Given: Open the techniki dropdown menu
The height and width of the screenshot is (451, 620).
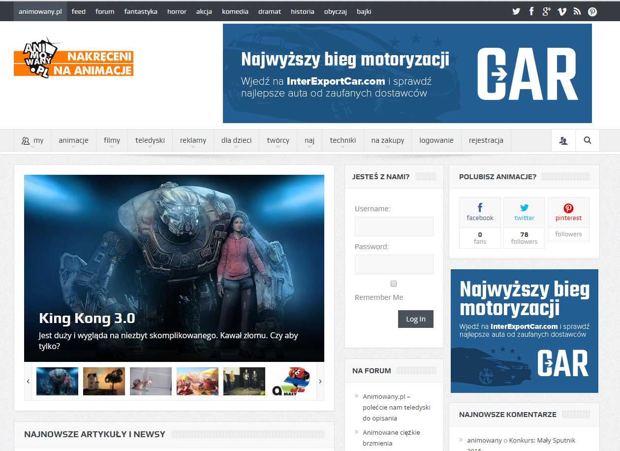Looking at the screenshot, I should click(x=342, y=140).
